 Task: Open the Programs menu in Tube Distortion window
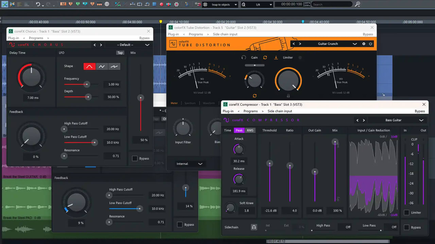196,34
